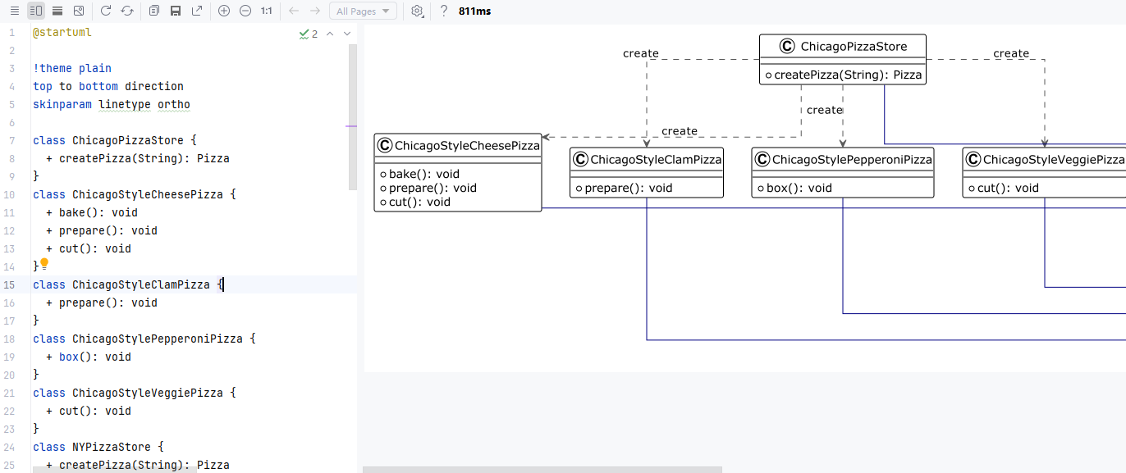This screenshot has width=1126, height=473.
Task: Jump to next highlighted problem arrow
Action: point(347,34)
